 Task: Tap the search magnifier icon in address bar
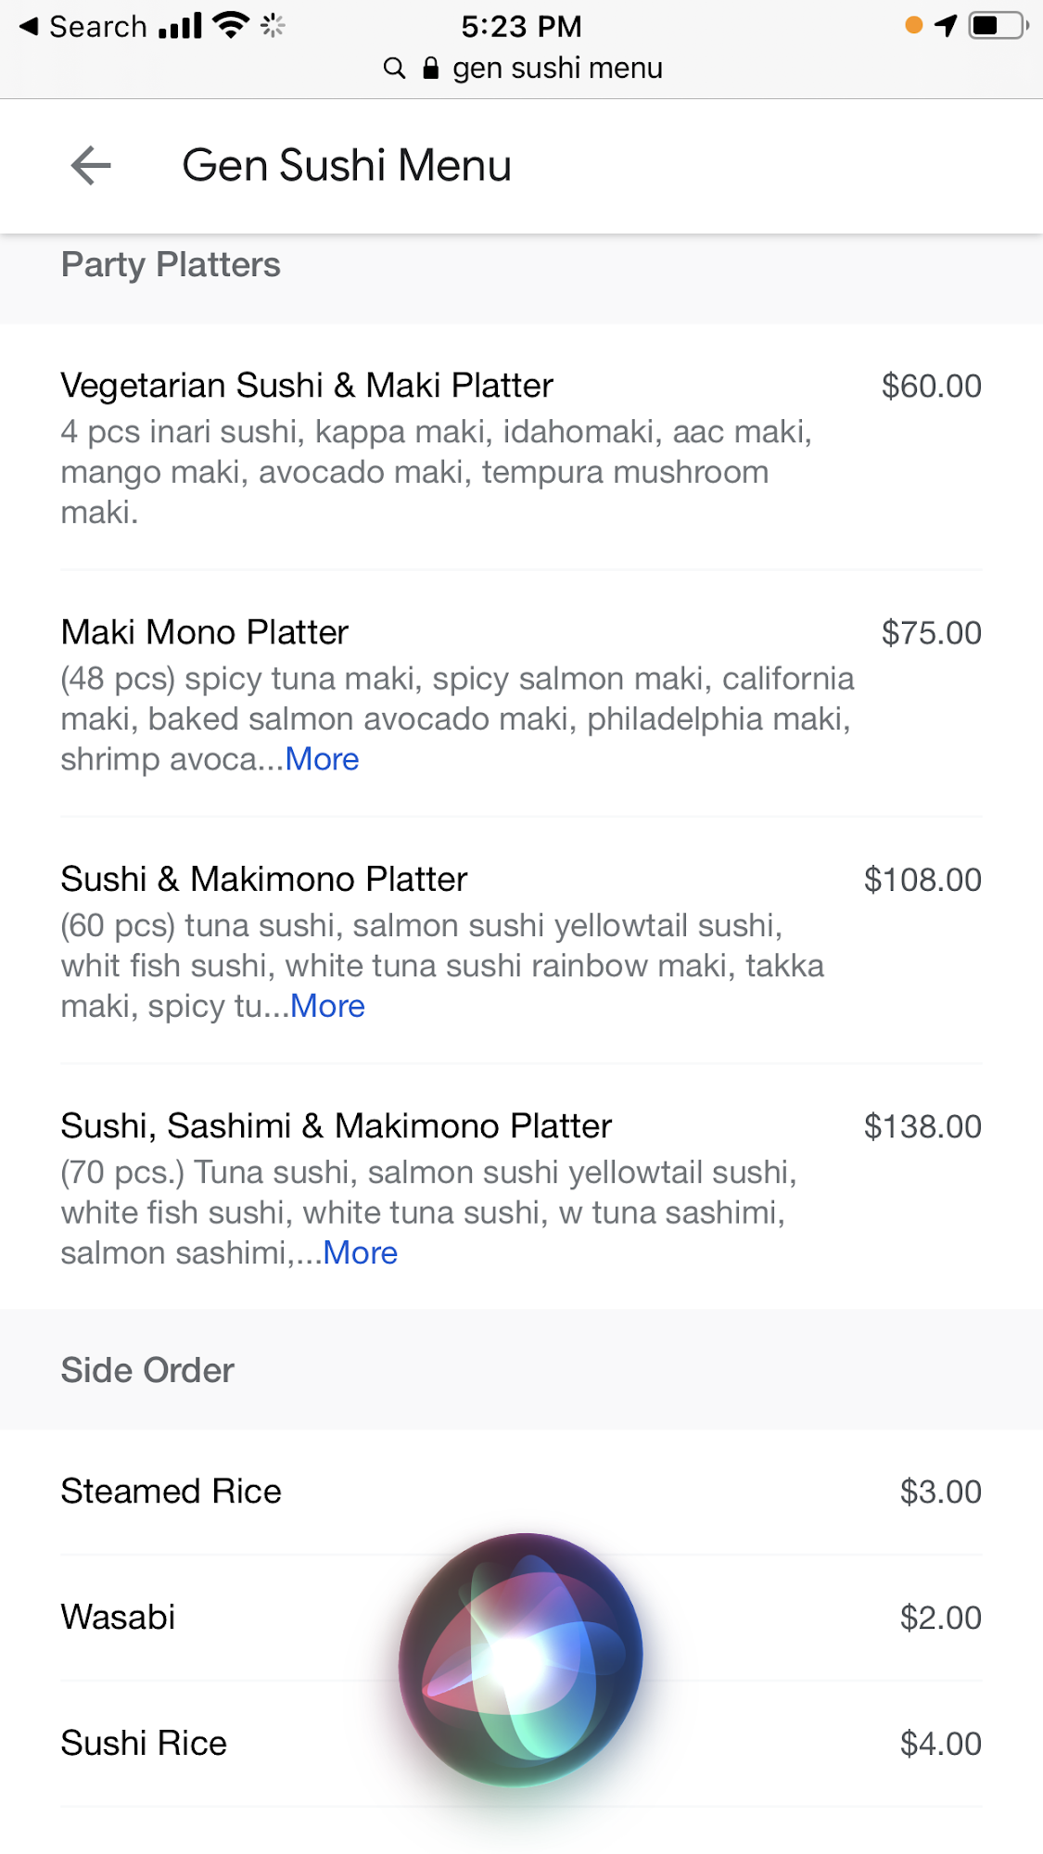tap(394, 69)
